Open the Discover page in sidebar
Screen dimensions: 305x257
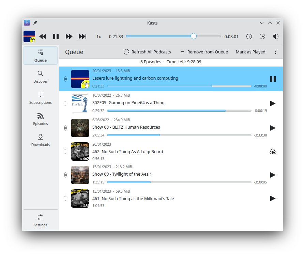(41, 77)
